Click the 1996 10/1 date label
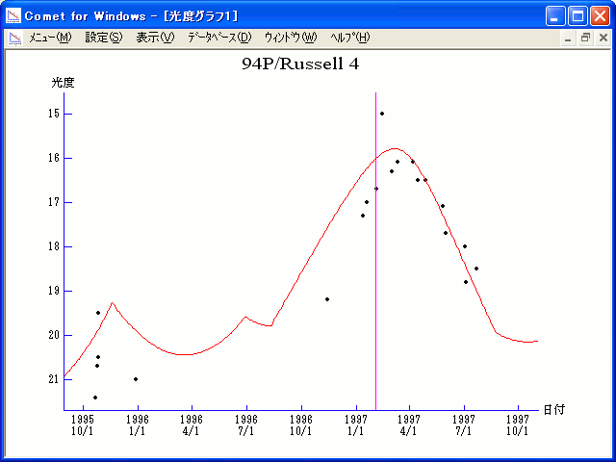Image resolution: width=616 pixels, height=462 pixels. click(301, 425)
